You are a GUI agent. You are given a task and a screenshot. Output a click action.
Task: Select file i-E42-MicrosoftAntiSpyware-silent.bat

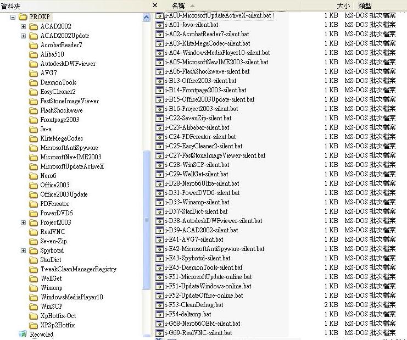click(215, 249)
